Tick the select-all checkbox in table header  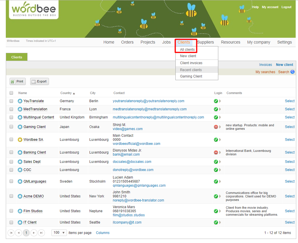11,93
